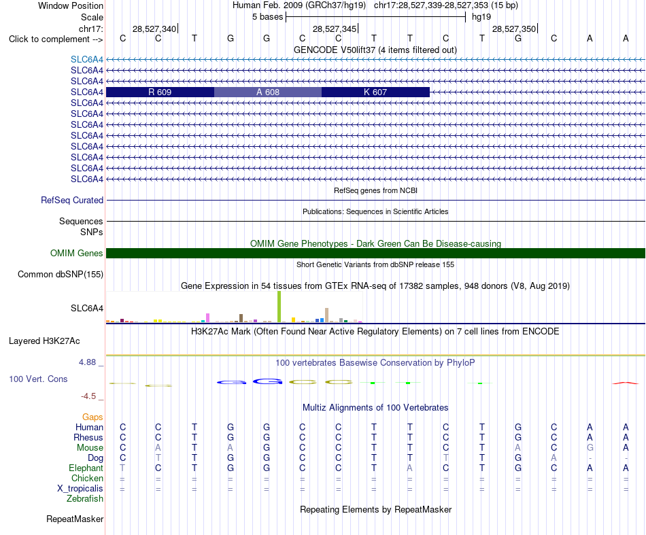Click the large blue G in PhyloP logo
646x535 pixels.
[267, 382]
